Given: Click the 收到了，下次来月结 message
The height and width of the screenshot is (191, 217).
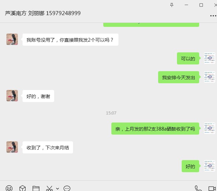Looking at the screenshot, I should pyautogui.click(x=48, y=147).
